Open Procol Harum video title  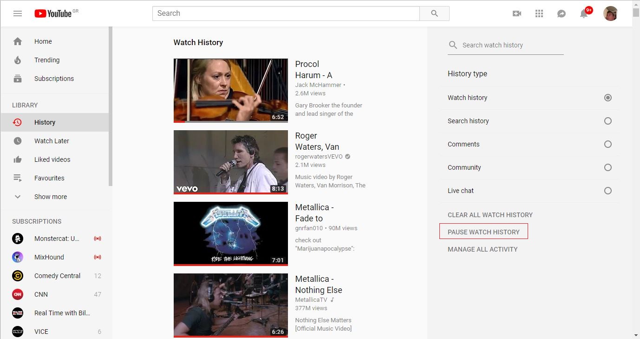click(313, 70)
